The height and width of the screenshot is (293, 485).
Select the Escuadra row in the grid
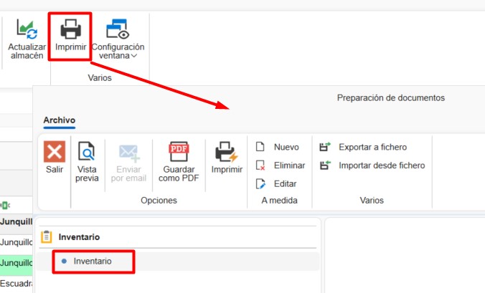16,284
